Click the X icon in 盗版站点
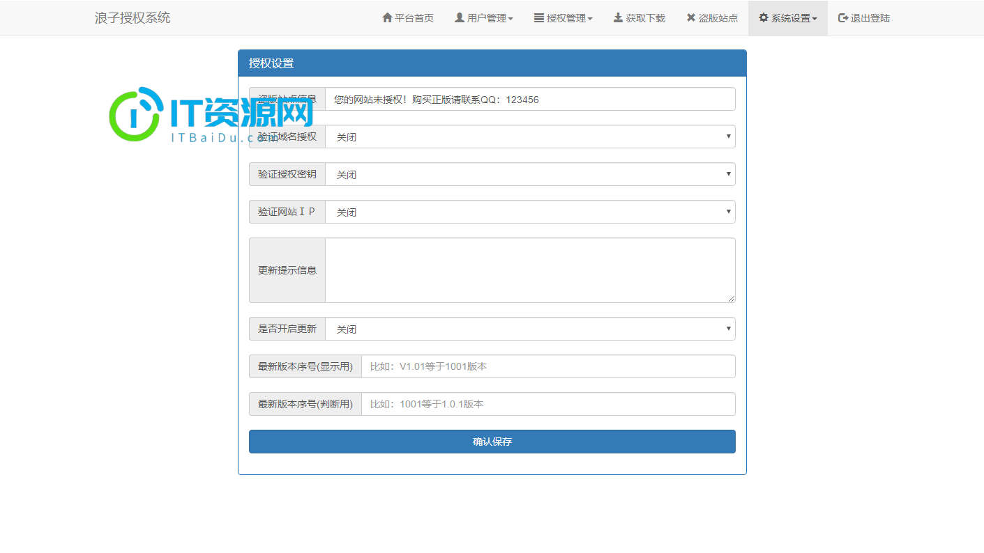984x553 pixels. point(691,17)
